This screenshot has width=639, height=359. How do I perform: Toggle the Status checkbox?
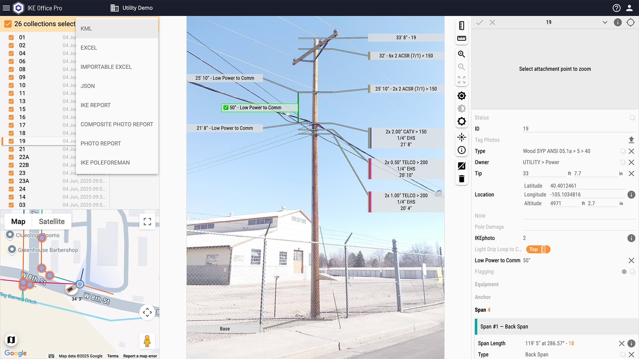(632, 118)
